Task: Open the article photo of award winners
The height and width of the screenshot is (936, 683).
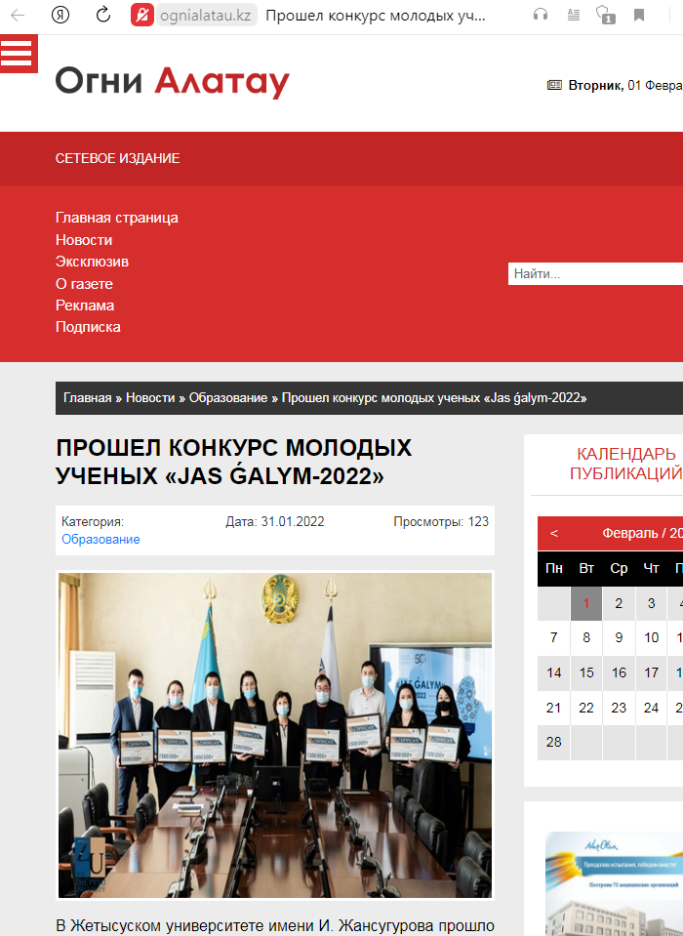Action: (275, 734)
